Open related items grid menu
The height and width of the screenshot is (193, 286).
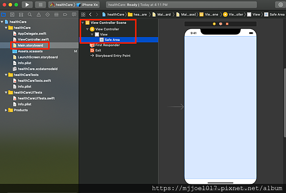coord(83,15)
